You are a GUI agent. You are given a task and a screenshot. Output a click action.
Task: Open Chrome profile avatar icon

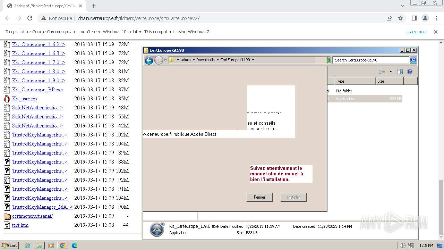tap(425, 18)
